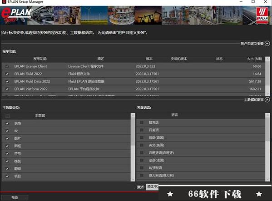Click the 状态 column header
The width and height of the screenshot is (272, 201).
coord(219,59)
